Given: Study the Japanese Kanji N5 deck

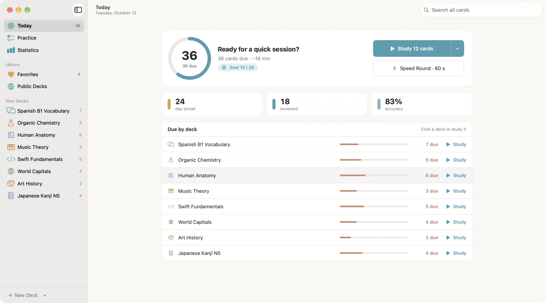Looking at the screenshot, I should [x=456, y=253].
